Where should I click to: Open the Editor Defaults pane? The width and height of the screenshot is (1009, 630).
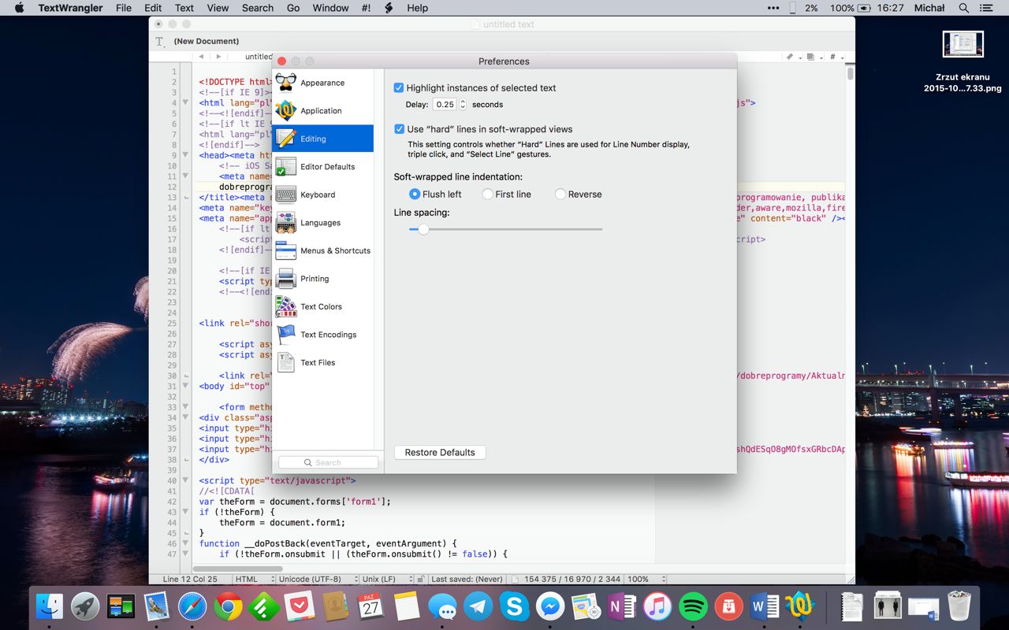click(322, 167)
